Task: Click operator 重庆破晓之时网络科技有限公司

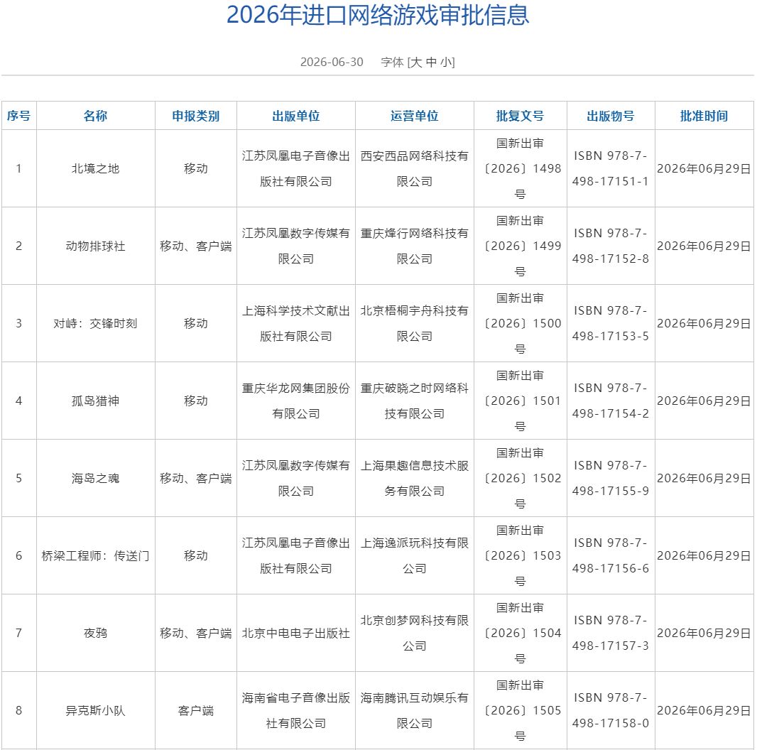Action: point(415,401)
